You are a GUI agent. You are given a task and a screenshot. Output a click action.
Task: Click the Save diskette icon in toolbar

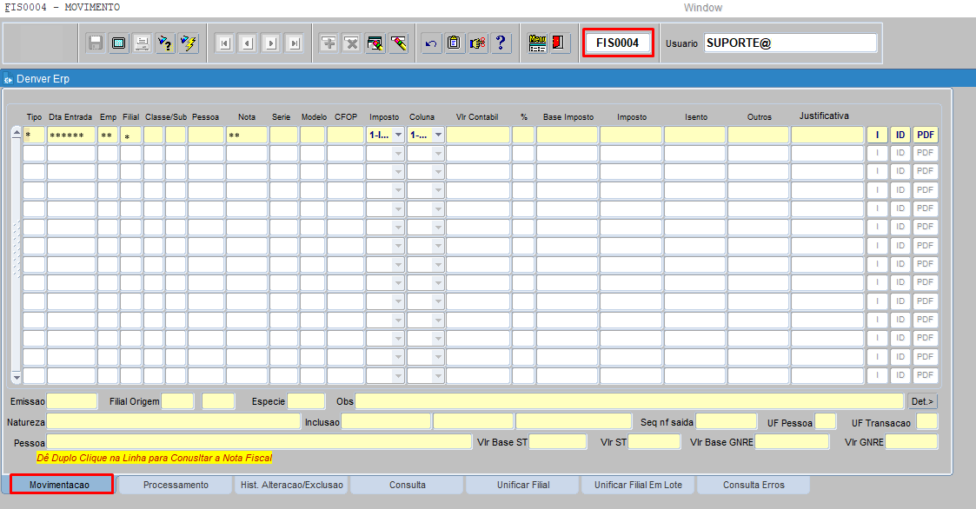coord(96,43)
